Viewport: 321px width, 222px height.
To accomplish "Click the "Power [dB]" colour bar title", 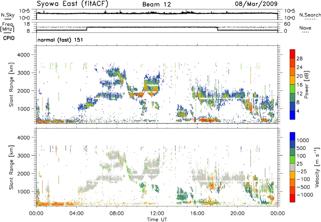I will pyautogui.click(x=306, y=85).
